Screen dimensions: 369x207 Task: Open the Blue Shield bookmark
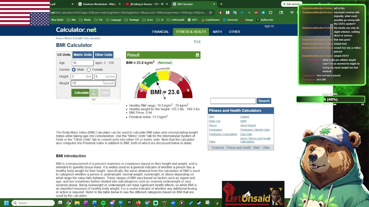point(57,20)
